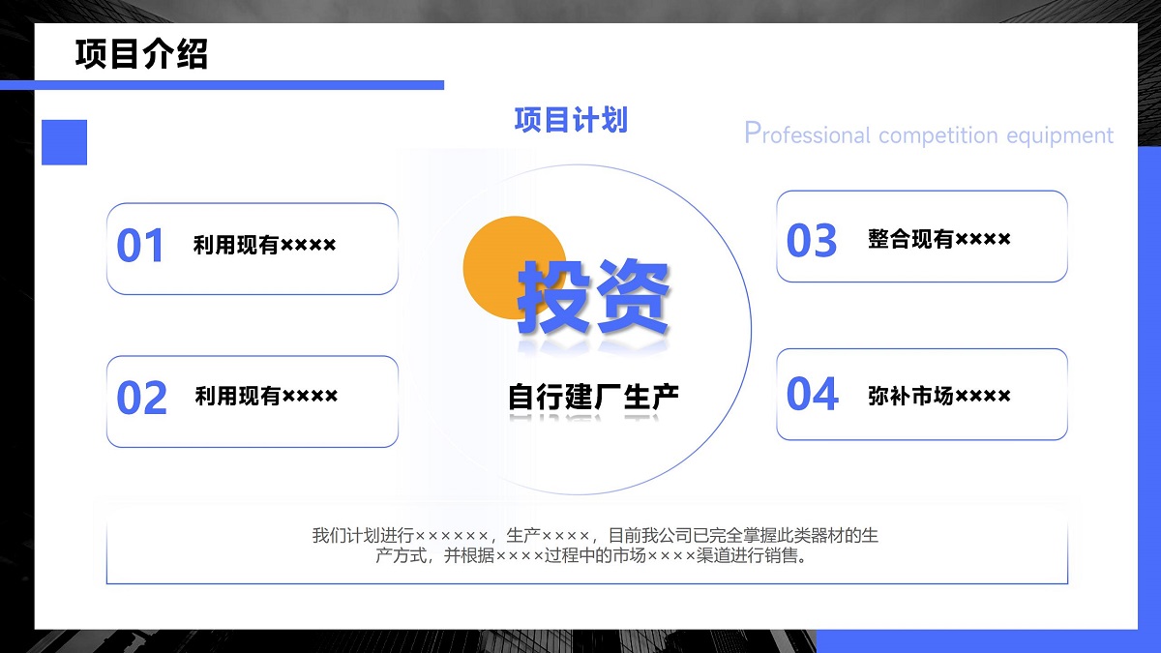Click the large 投资 word art
Viewport: 1161px width, 653px height.
(593, 295)
